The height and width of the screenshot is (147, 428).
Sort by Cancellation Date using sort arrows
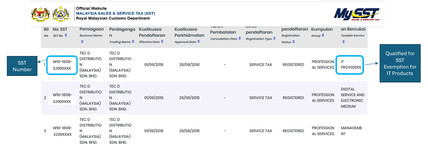click(240, 39)
